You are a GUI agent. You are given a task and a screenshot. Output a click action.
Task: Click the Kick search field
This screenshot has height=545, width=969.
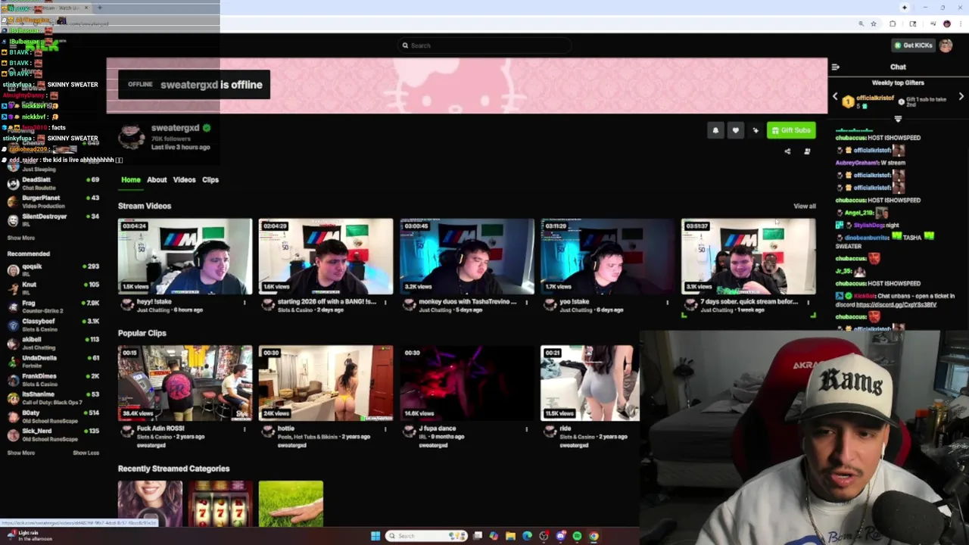point(484,45)
